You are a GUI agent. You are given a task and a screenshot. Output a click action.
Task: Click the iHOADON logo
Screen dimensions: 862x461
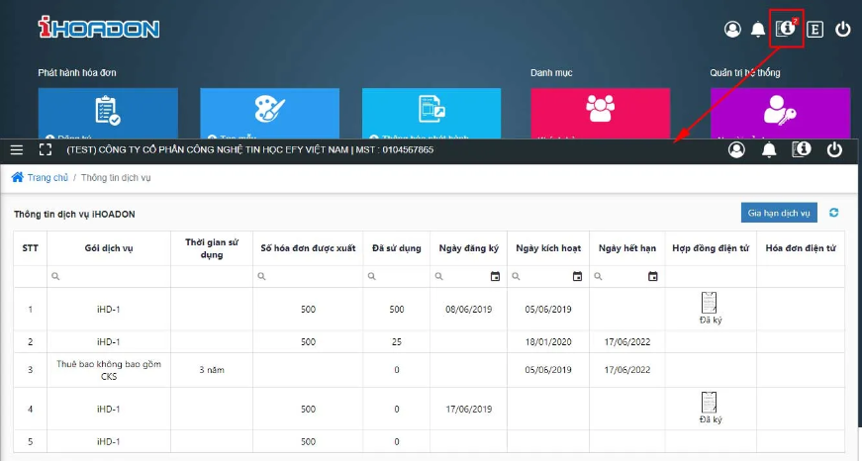pyautogui.click(x=99, y=28)
